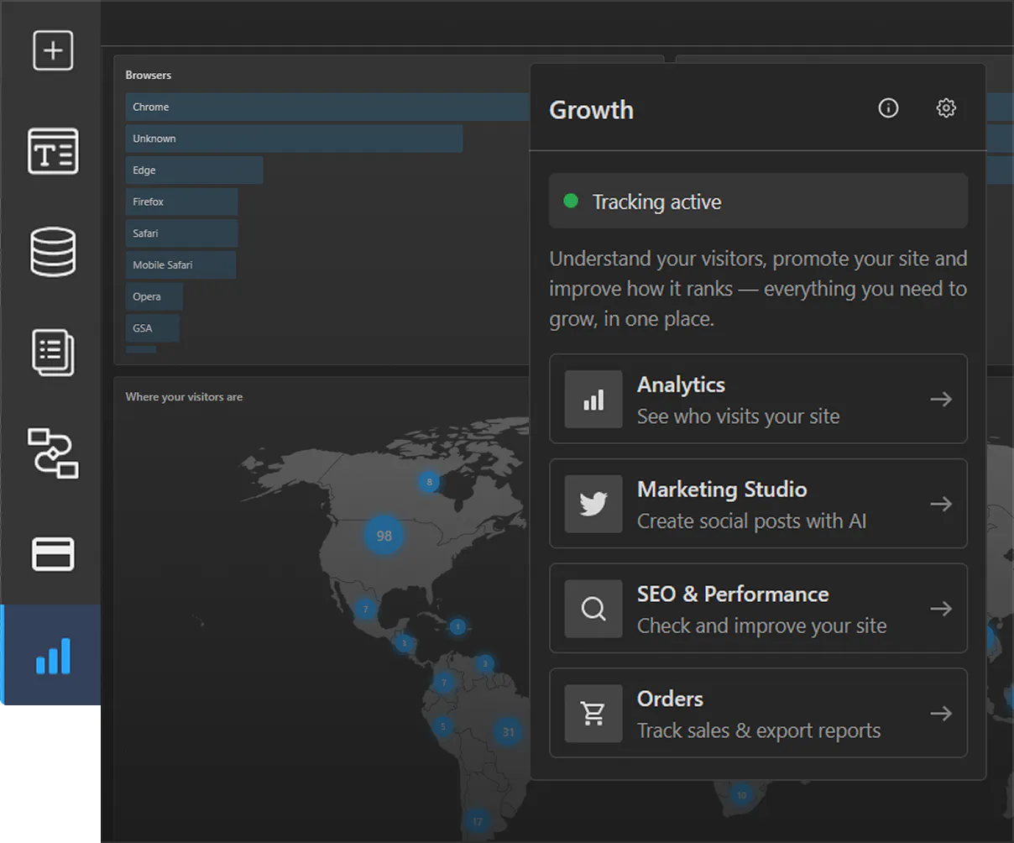This screenshot has width=1014, height=843.
Task: Open the text content icon in sidebar
Action: point(53,151)
